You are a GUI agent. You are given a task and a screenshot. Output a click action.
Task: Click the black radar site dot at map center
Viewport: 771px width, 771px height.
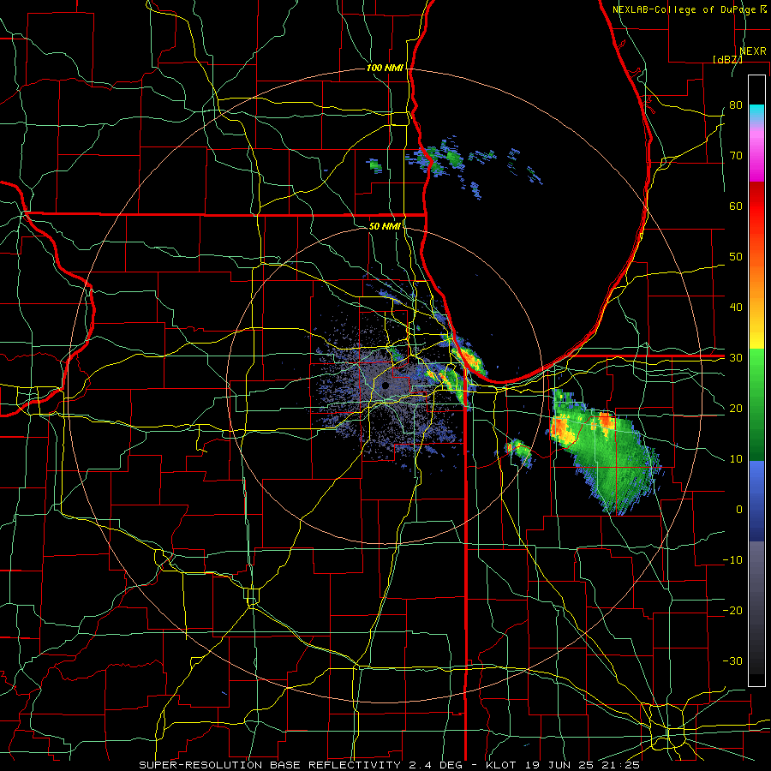pos(385,385)
